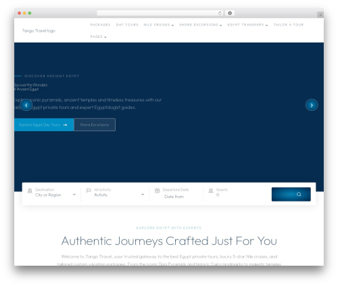The height and width of the screenshot is (286, 338).
Task: Click the Tango Travel logo
Action: point(39,30)
